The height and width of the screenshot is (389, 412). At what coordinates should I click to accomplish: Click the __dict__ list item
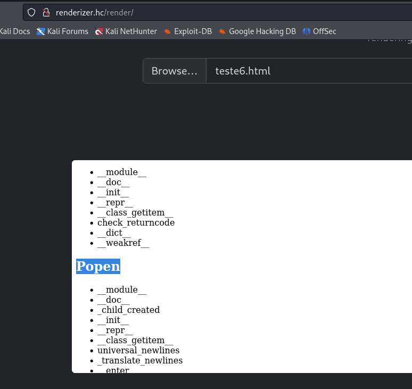pos(114,233)
